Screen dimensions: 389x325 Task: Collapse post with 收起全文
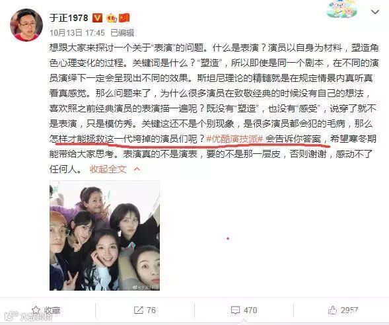click(x=108, y=169)
